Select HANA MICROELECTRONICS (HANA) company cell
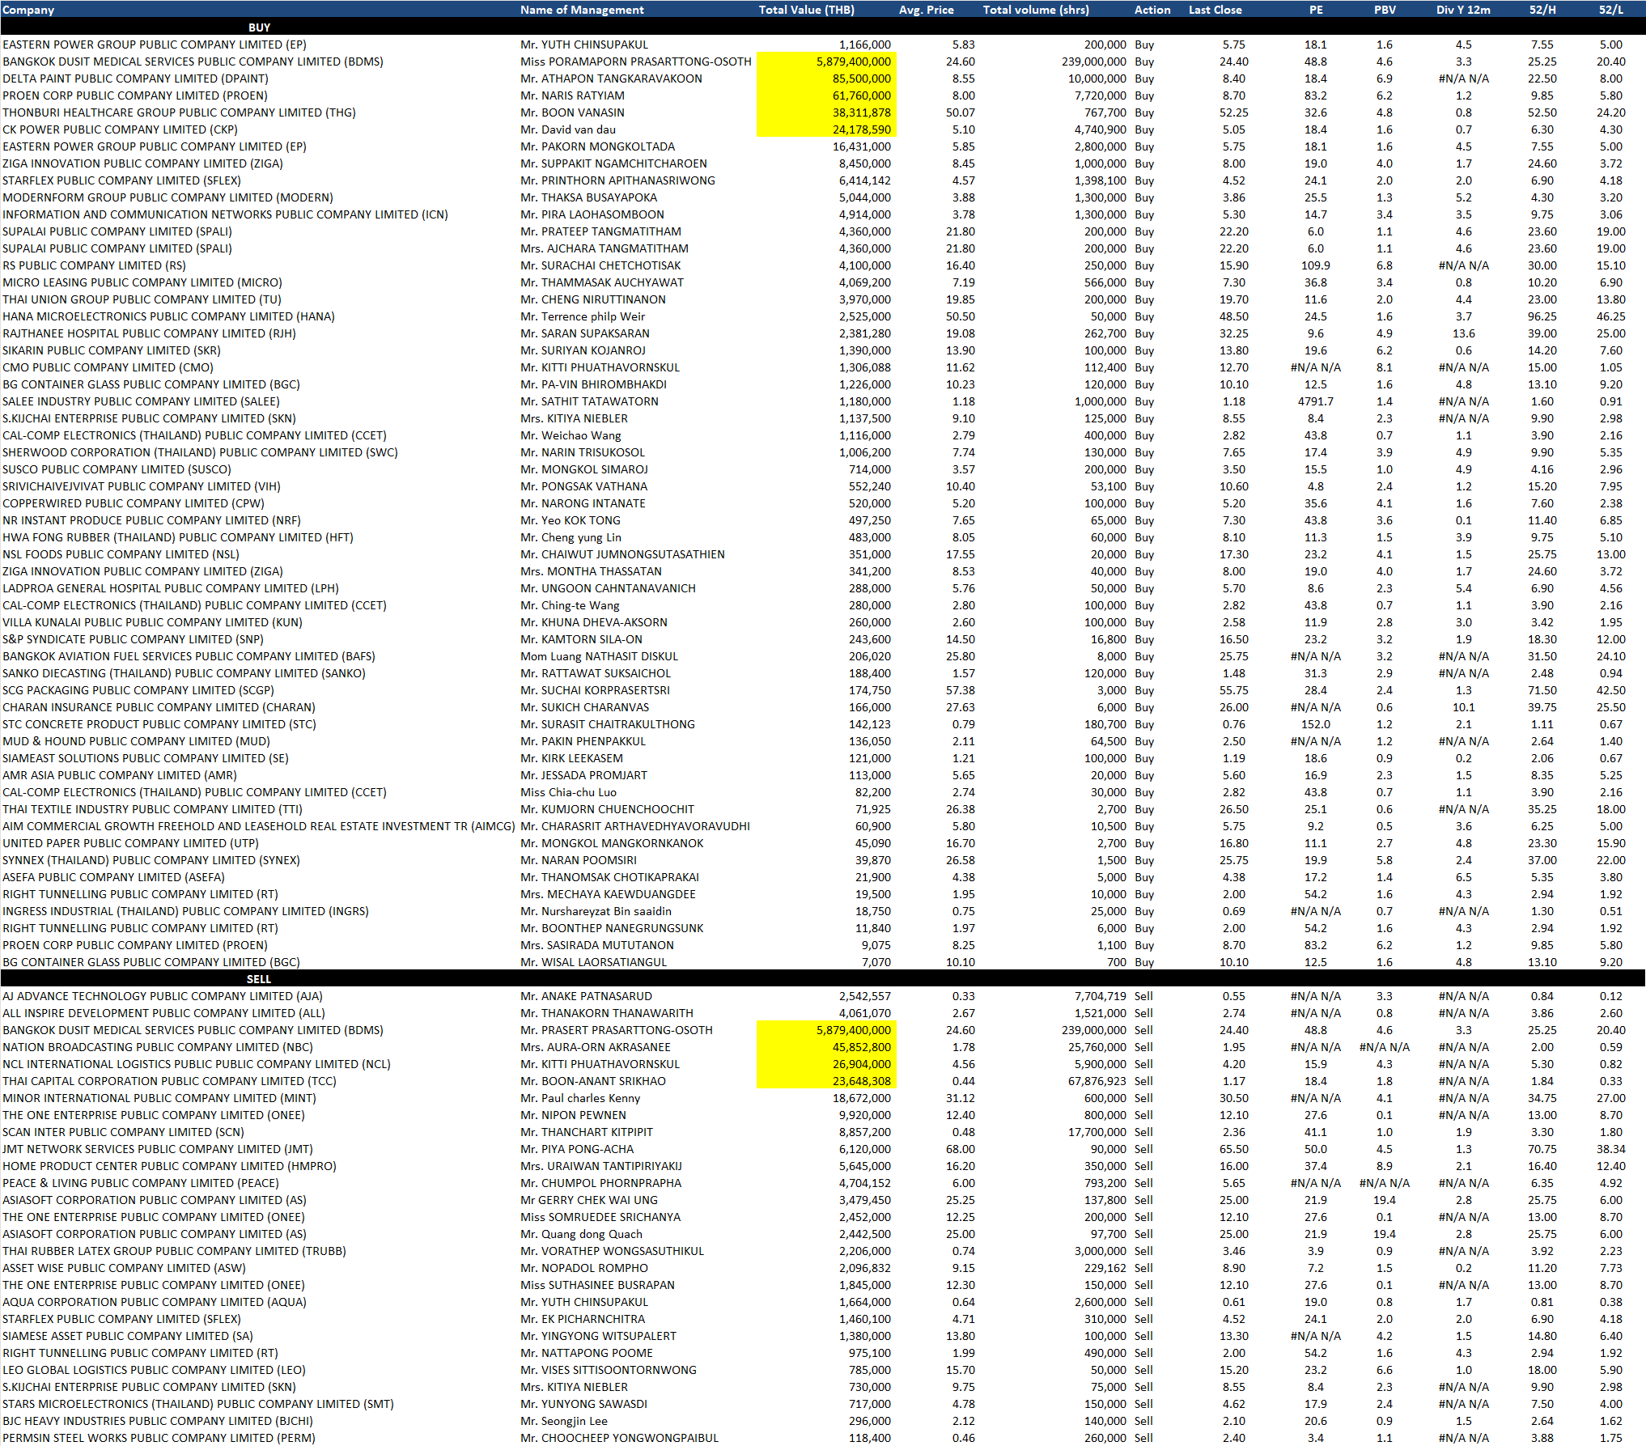Viewport: 1646px width, 1446px height. point(168,316)
